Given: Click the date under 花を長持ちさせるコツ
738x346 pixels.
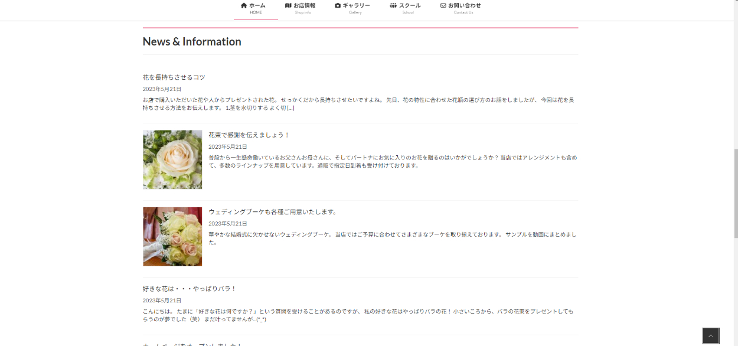Looking at the screenshot, I should [162, 89].
